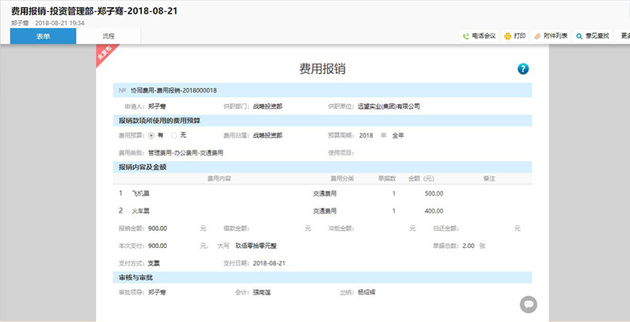Click the 附件列表 button label
This screenshot has width=630, height=322.
556,36
